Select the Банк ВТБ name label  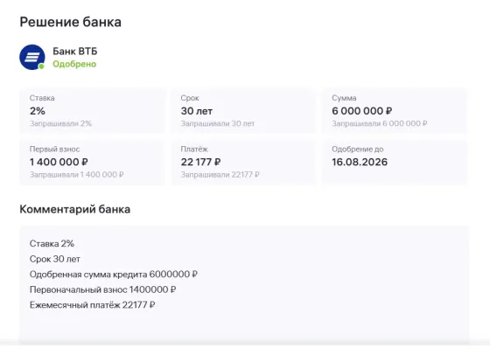75,51
